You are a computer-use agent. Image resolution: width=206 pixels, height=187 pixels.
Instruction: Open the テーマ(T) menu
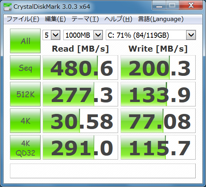coord(85,19)
